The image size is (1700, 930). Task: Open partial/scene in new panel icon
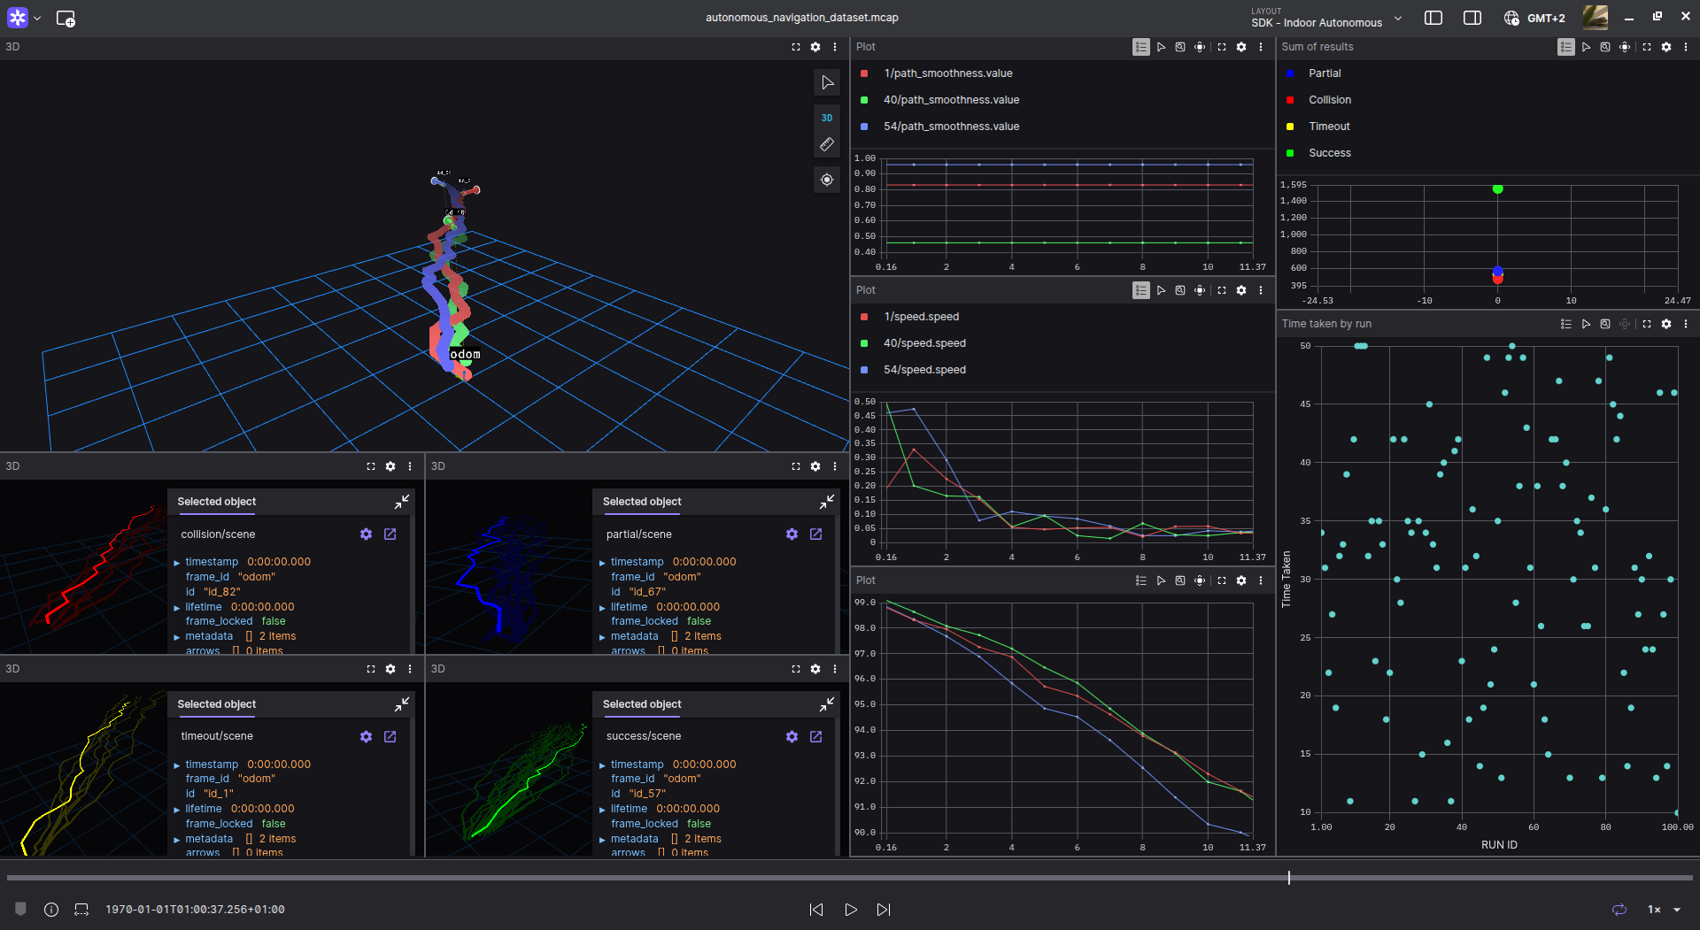point(815,534)
